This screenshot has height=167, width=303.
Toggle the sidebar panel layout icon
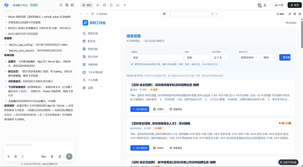[72, 5]
